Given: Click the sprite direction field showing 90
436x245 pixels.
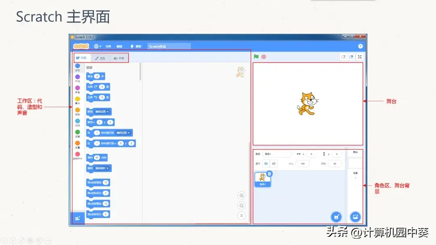Looking at the screenshot, I should (335, 164).
